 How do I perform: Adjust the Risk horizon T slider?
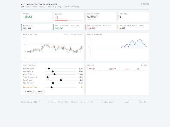(61, 83)
